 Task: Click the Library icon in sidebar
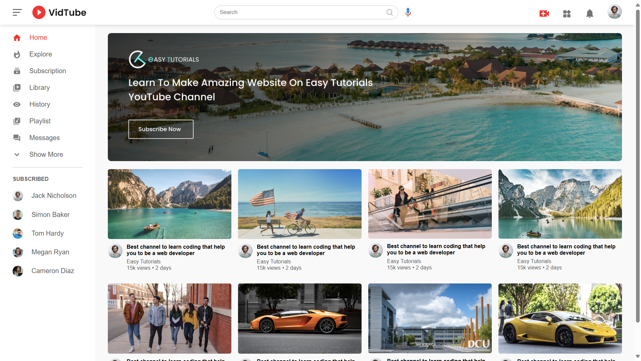click(17, 88)
